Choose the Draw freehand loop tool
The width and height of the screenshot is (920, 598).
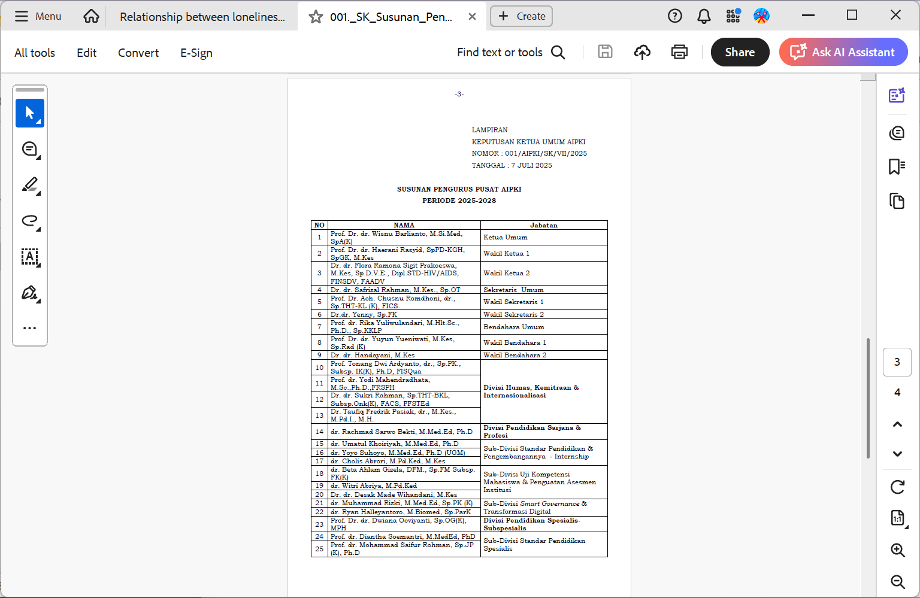coord(30,221)
